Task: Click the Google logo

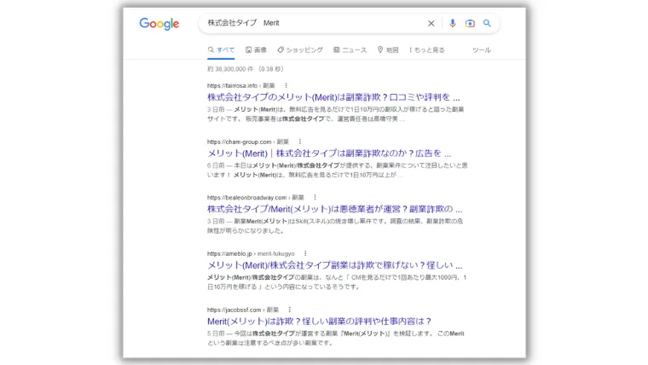Action: point(159,24)
